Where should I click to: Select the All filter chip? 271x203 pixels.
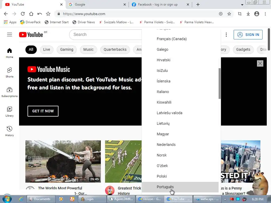coord(31,49)
